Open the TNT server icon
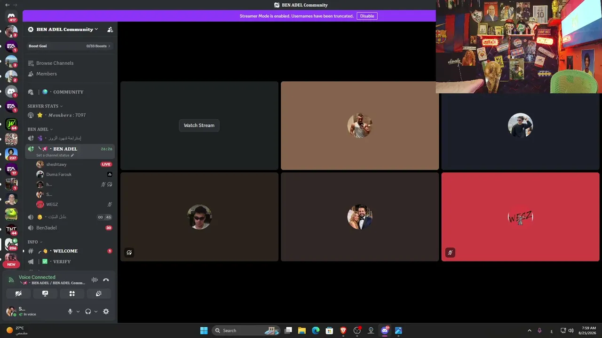Viewport: 602px width, 338px height. 11,229
